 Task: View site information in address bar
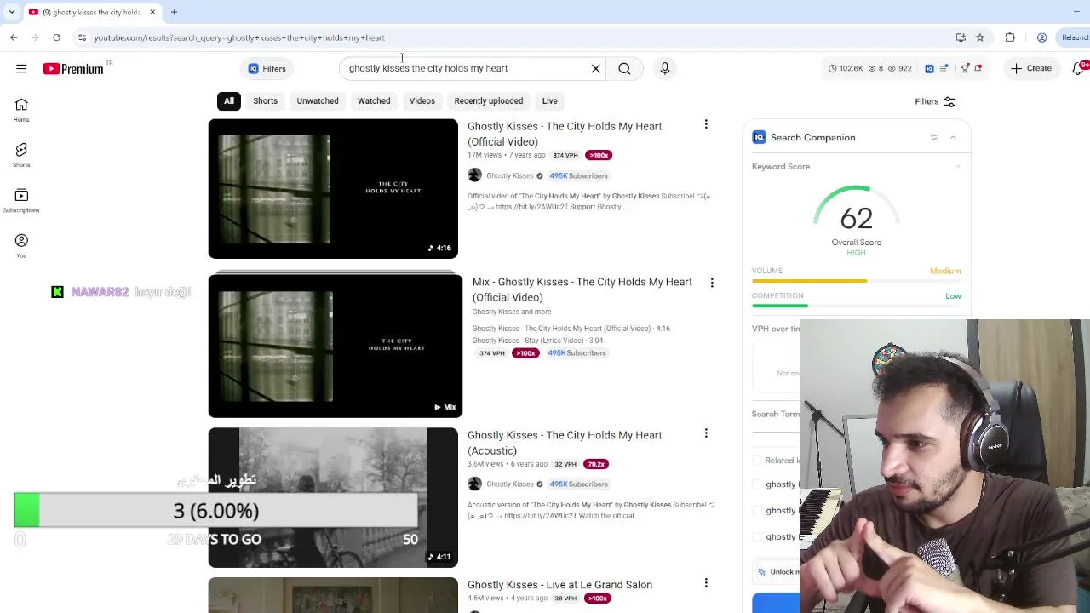click(x=82, y=37)
